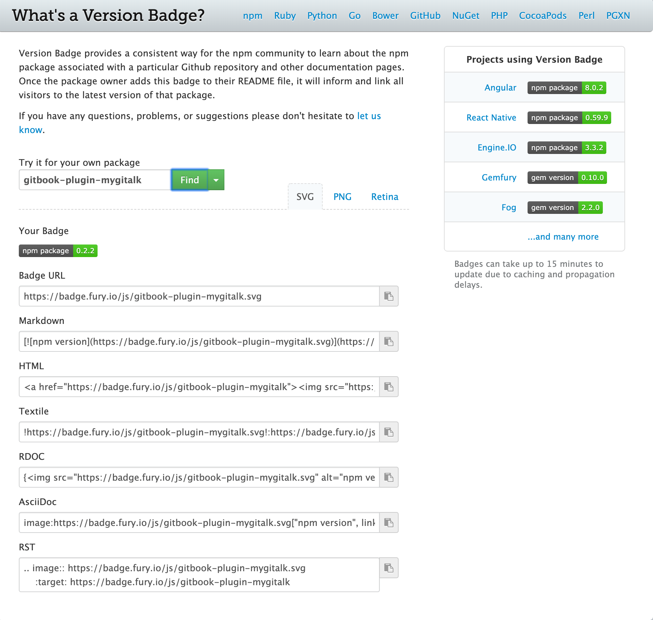Copy the Badge URL to clipboard
The width and height of the screenshot is (653, 620).
point(389,296)
